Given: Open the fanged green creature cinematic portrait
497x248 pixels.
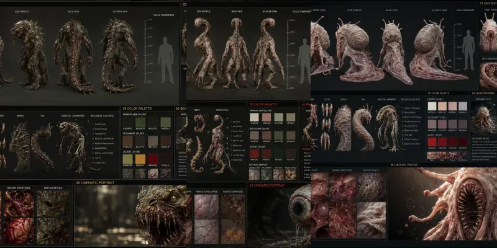Looking at the screenshot, I should point(130,216).
